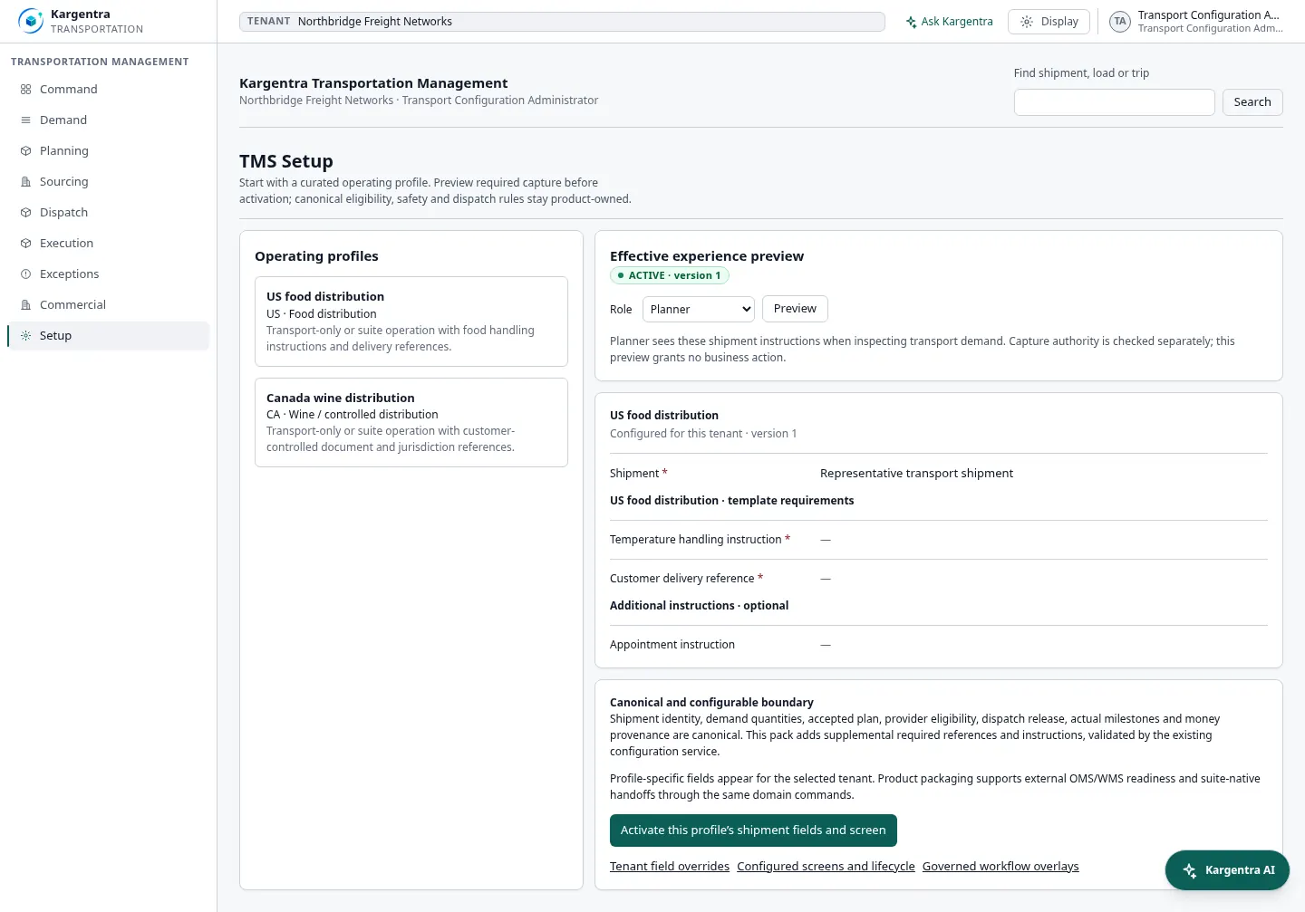This screenshot has width=1305, height=912.
Task: Click the Demand sidebar list icon
Action: (25, 120)
